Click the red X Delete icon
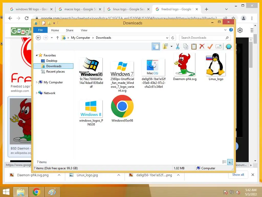The image size is (262, 197). pos(202,46)
